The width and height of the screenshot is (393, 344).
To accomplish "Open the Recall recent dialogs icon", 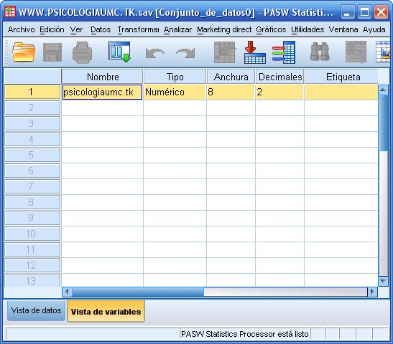I will pyautogui.click(x=119, y=52).
